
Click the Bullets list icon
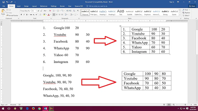tap(54, 11)
